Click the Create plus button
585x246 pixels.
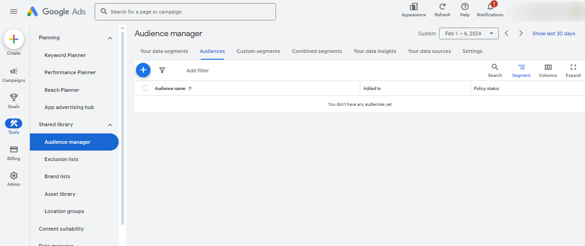point(14,39)
